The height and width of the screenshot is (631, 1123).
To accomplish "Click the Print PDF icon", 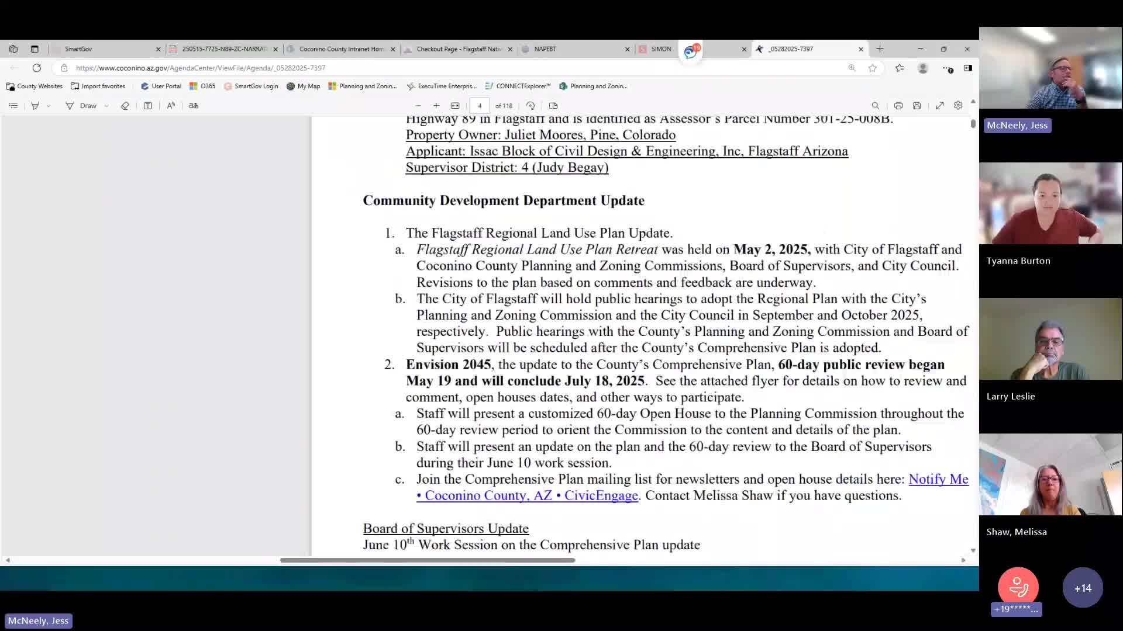I will point(898,106).
